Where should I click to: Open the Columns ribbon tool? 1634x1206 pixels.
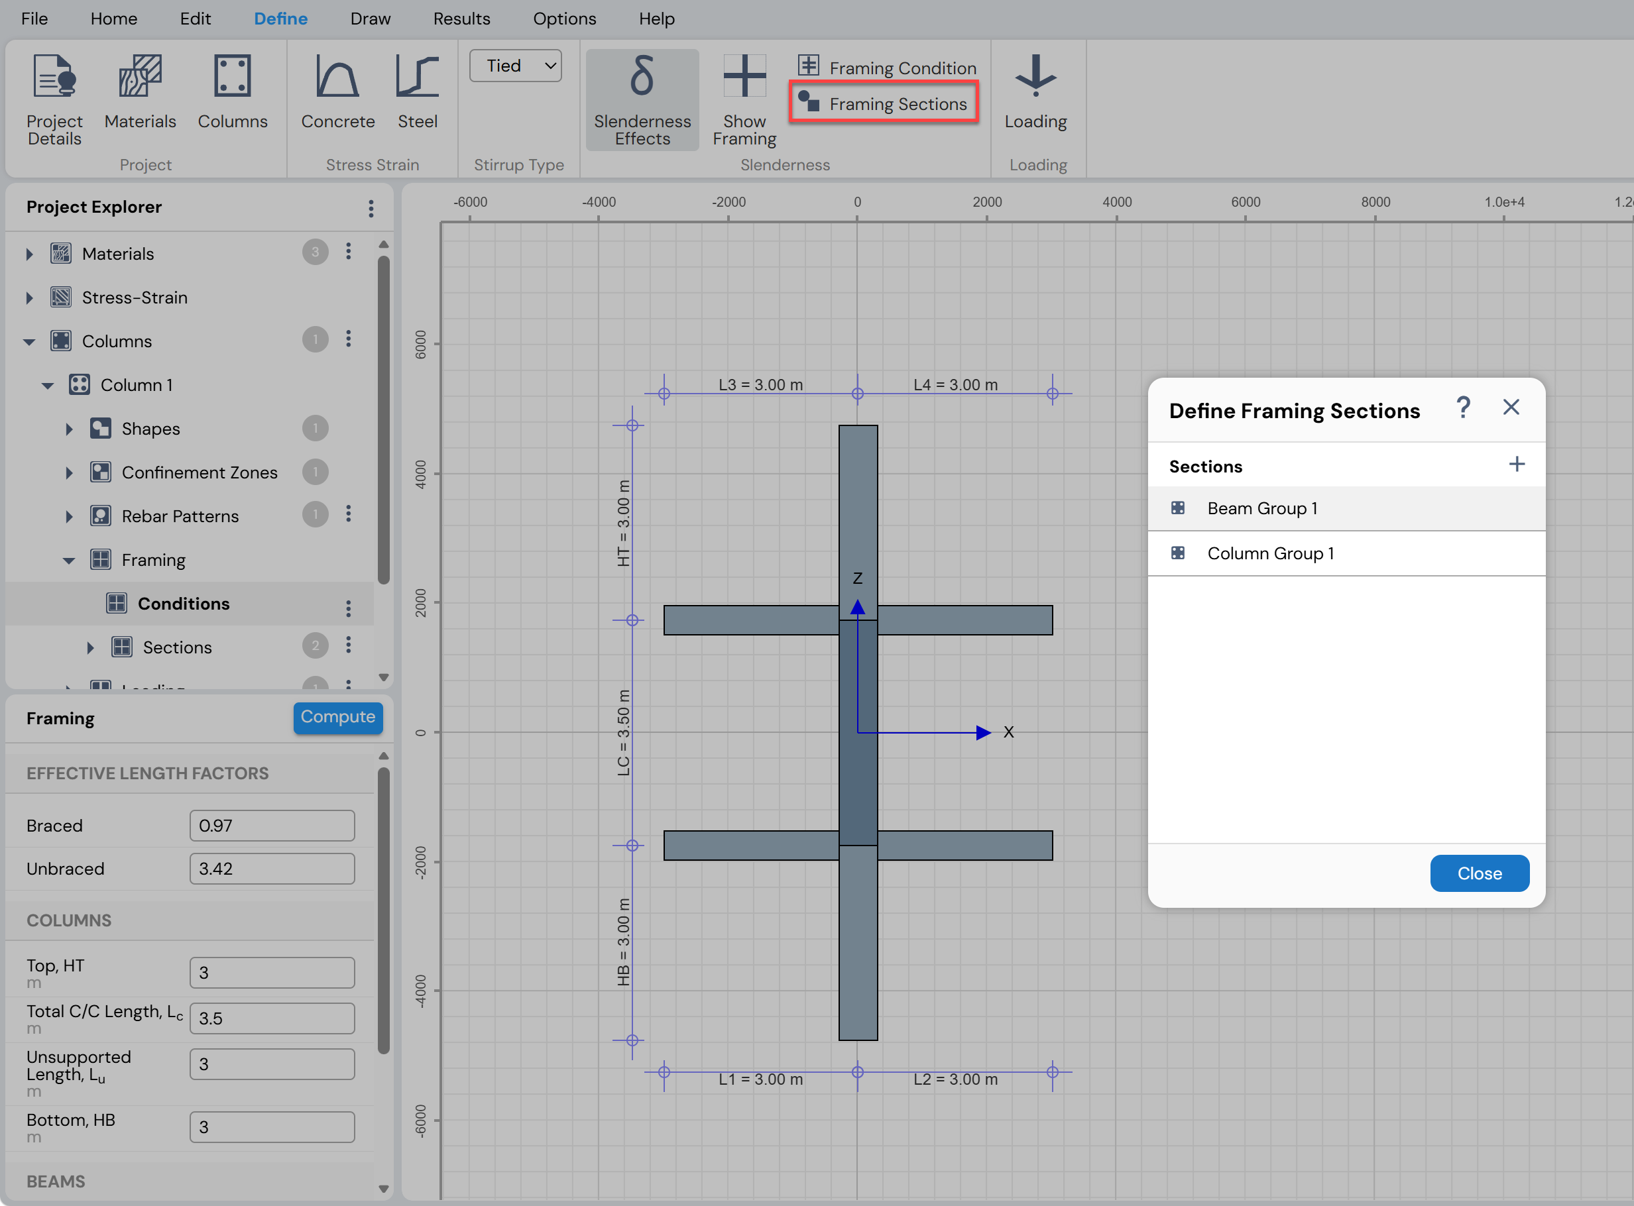click(x=232, y=91)
